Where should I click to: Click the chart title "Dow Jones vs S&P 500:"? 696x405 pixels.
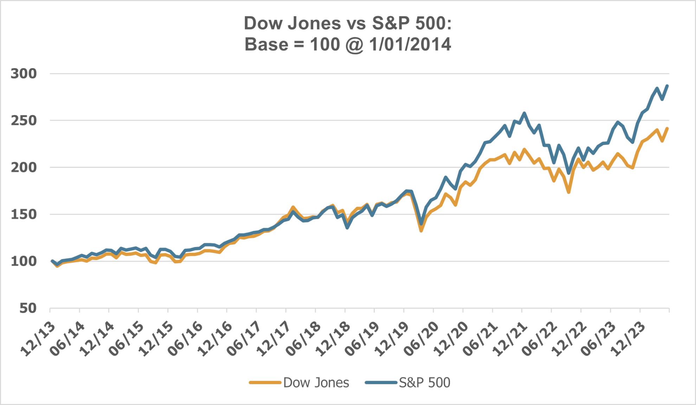click(347, 24)
